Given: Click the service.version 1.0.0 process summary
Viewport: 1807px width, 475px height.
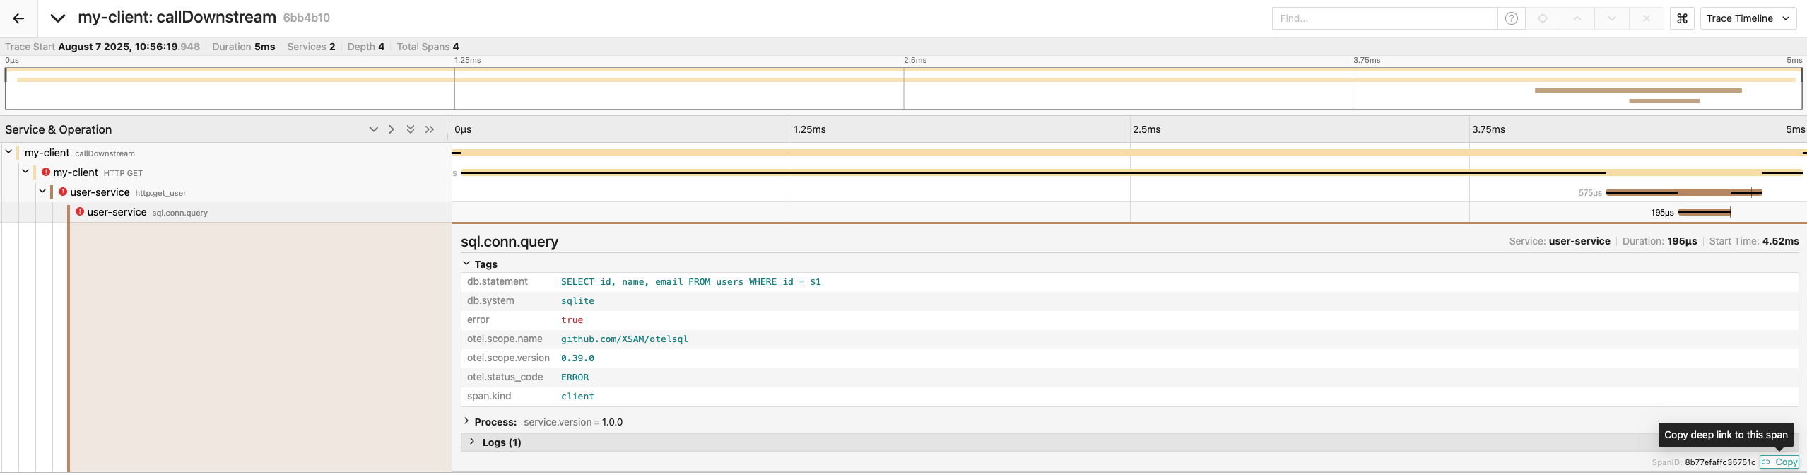Looking at the screenshot, I should (573, 422).
